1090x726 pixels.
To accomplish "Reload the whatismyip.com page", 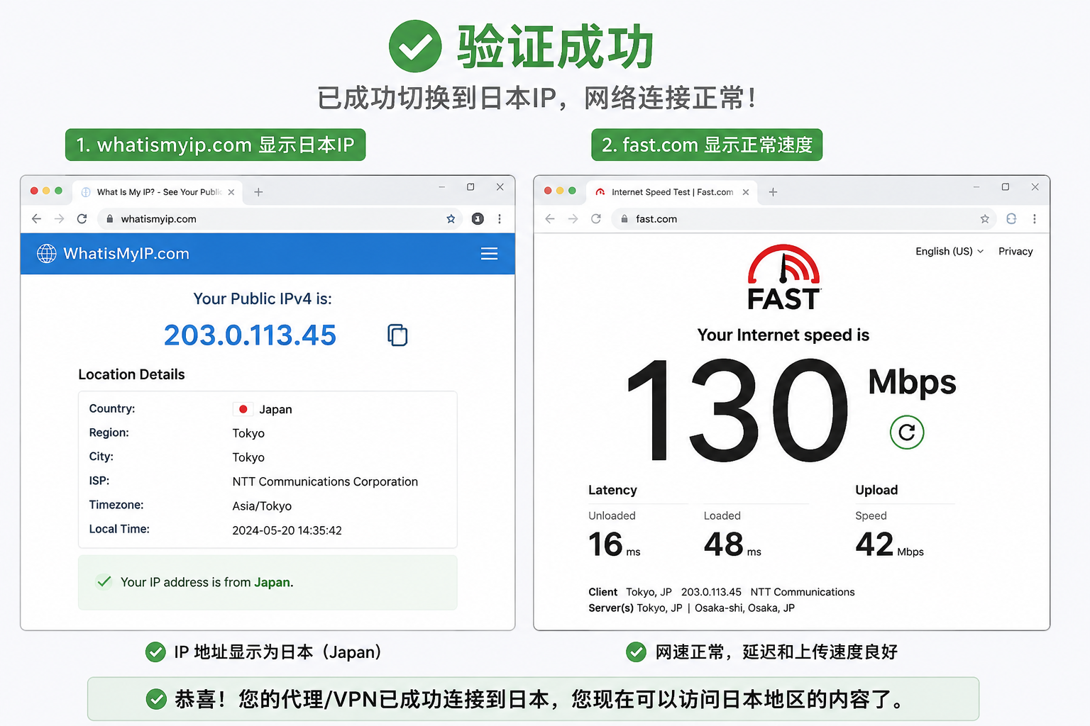I will 82,219.
